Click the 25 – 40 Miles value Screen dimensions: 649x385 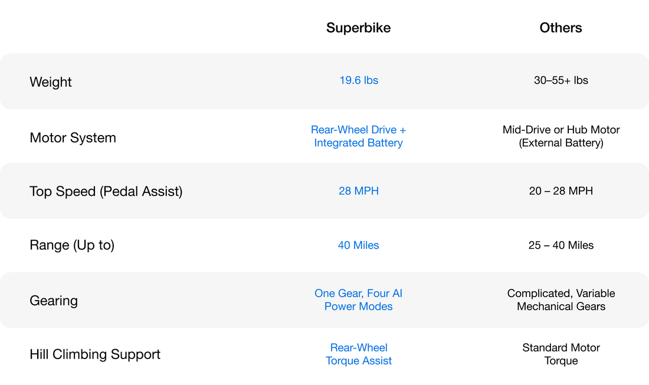click(x=561, y=245)
